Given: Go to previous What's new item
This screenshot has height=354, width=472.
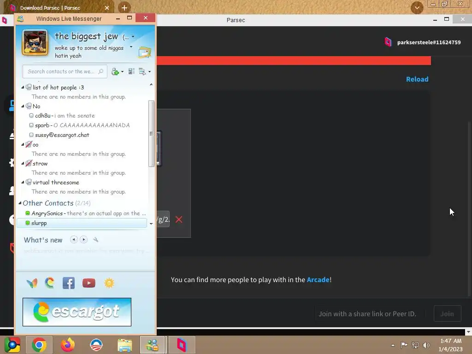Looking at the screenshot, I should point(74,240).
